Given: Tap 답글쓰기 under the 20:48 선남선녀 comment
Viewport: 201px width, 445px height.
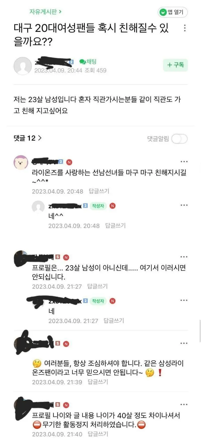Looking at the screenshot, I should pos(99,191).
